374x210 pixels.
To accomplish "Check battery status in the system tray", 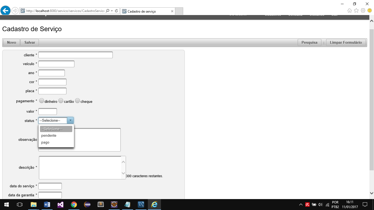I will click(314, 205).
